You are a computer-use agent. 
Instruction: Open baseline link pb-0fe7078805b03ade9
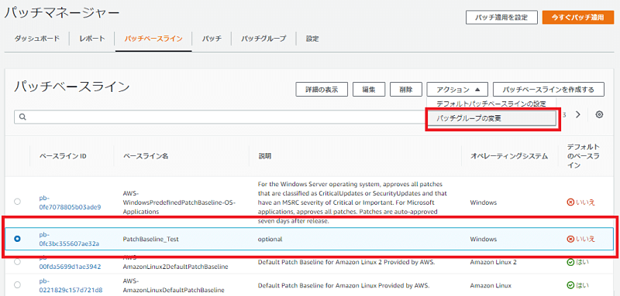71,202
